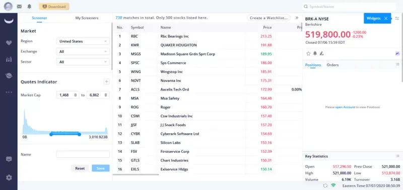Click the BRK-A price 519,800.00

(328, 34)
